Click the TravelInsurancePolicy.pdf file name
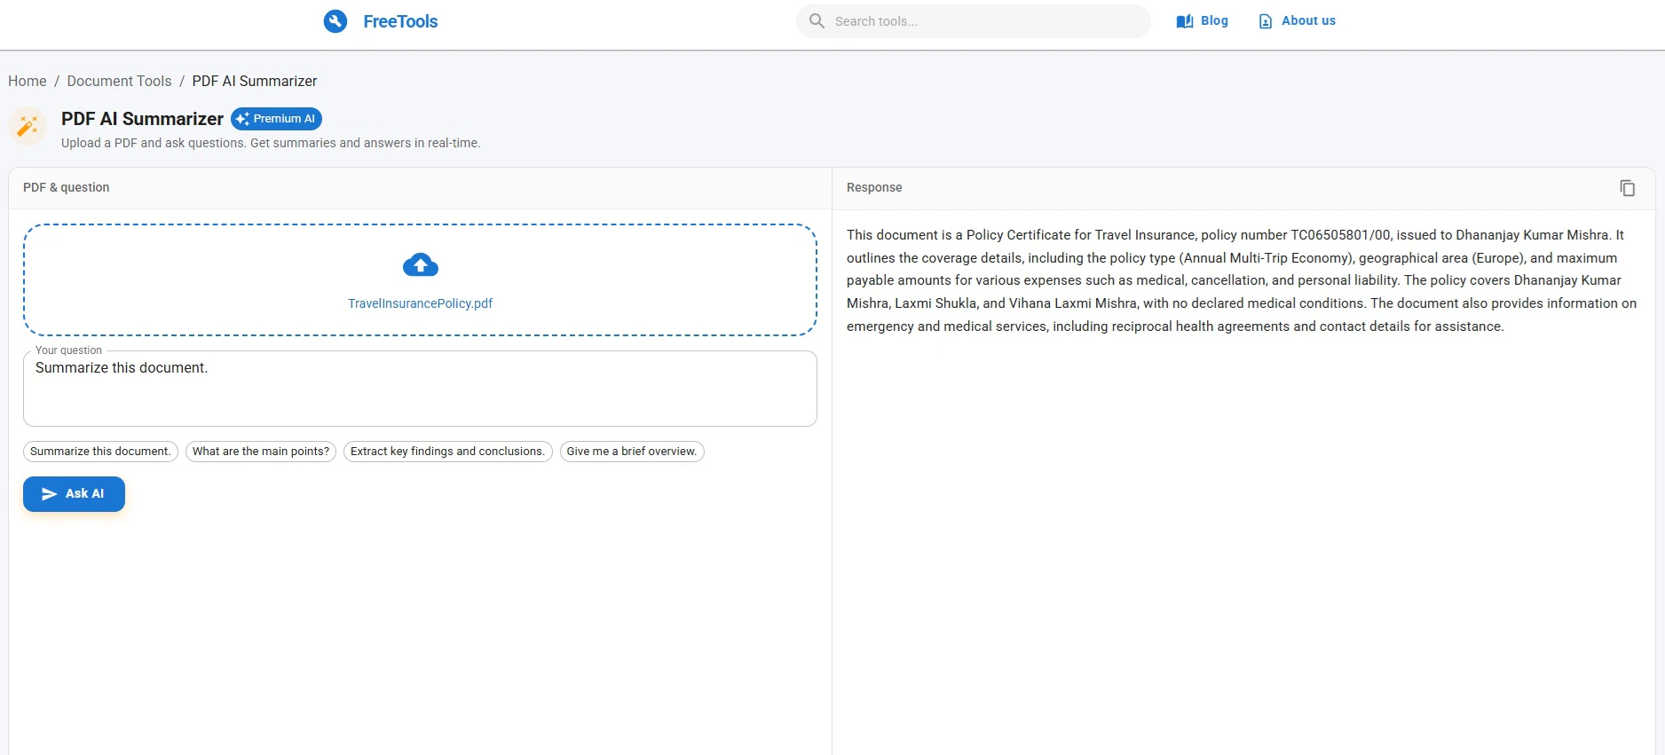 pyautogui.click(x=420, y=303)
